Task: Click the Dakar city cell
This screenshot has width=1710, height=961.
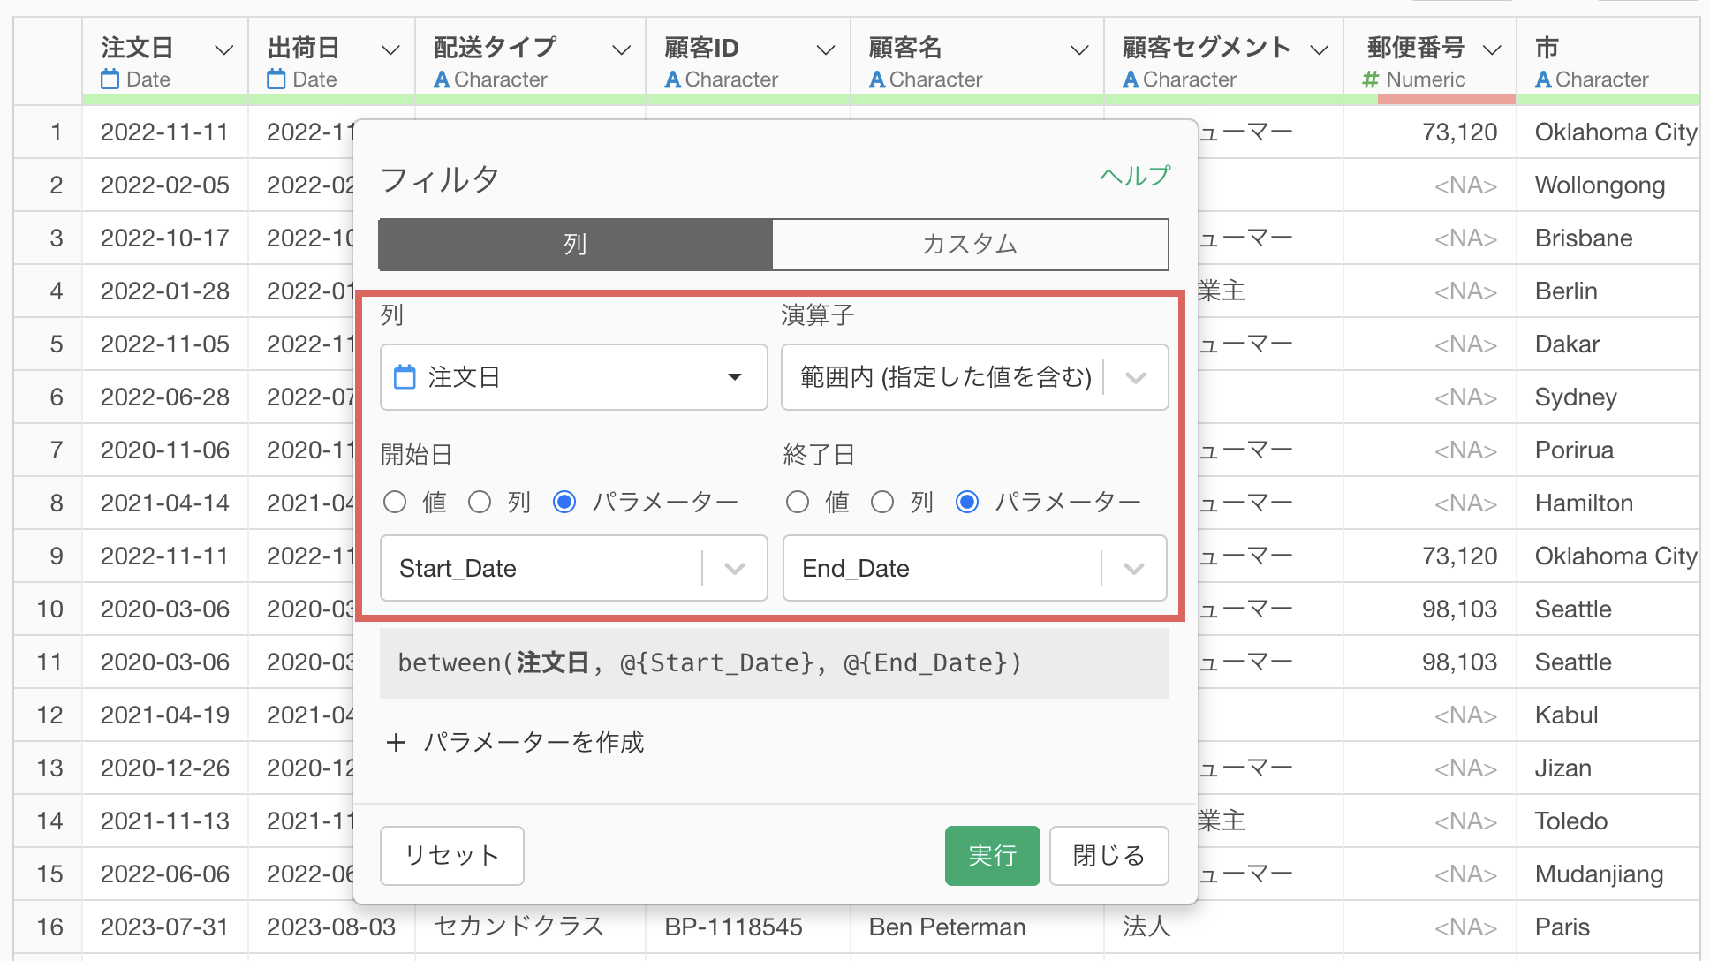Action: point(1608,344)
